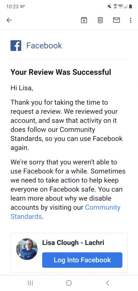138x291 pixels.
Task: Mark email as unread via envelope icon
Action: click(117, 20)
